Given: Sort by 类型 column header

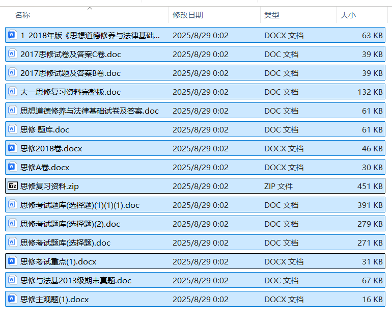Looking at the screenshot, I should [x=272, y=15].
